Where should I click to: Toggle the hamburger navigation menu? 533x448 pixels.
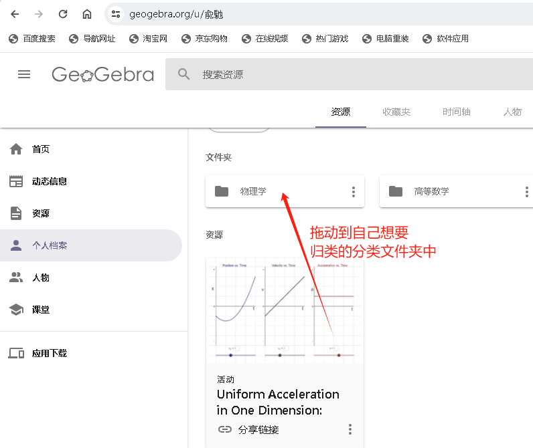pyautogui.click(x=24, y=74)
